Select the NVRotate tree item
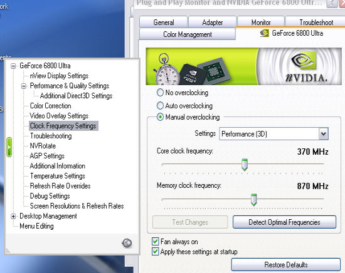This screenshot has width=345, height=273. [43, 146]
